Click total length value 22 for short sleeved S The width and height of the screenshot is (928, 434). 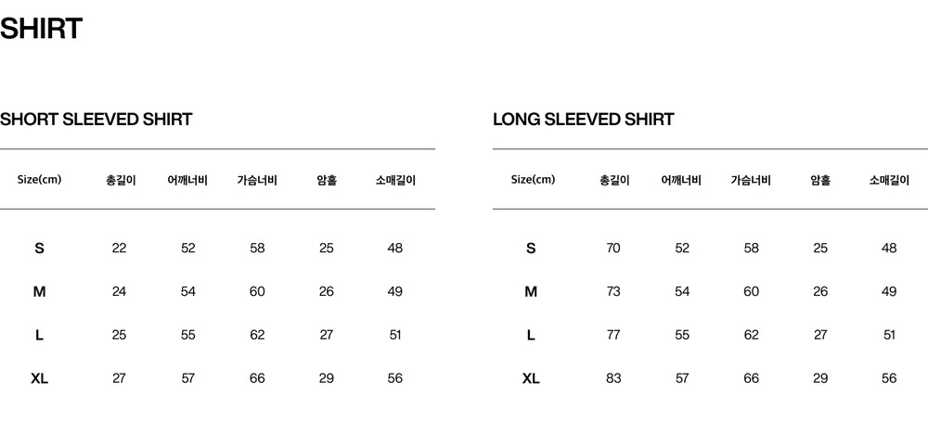click(x=119, y=248)
